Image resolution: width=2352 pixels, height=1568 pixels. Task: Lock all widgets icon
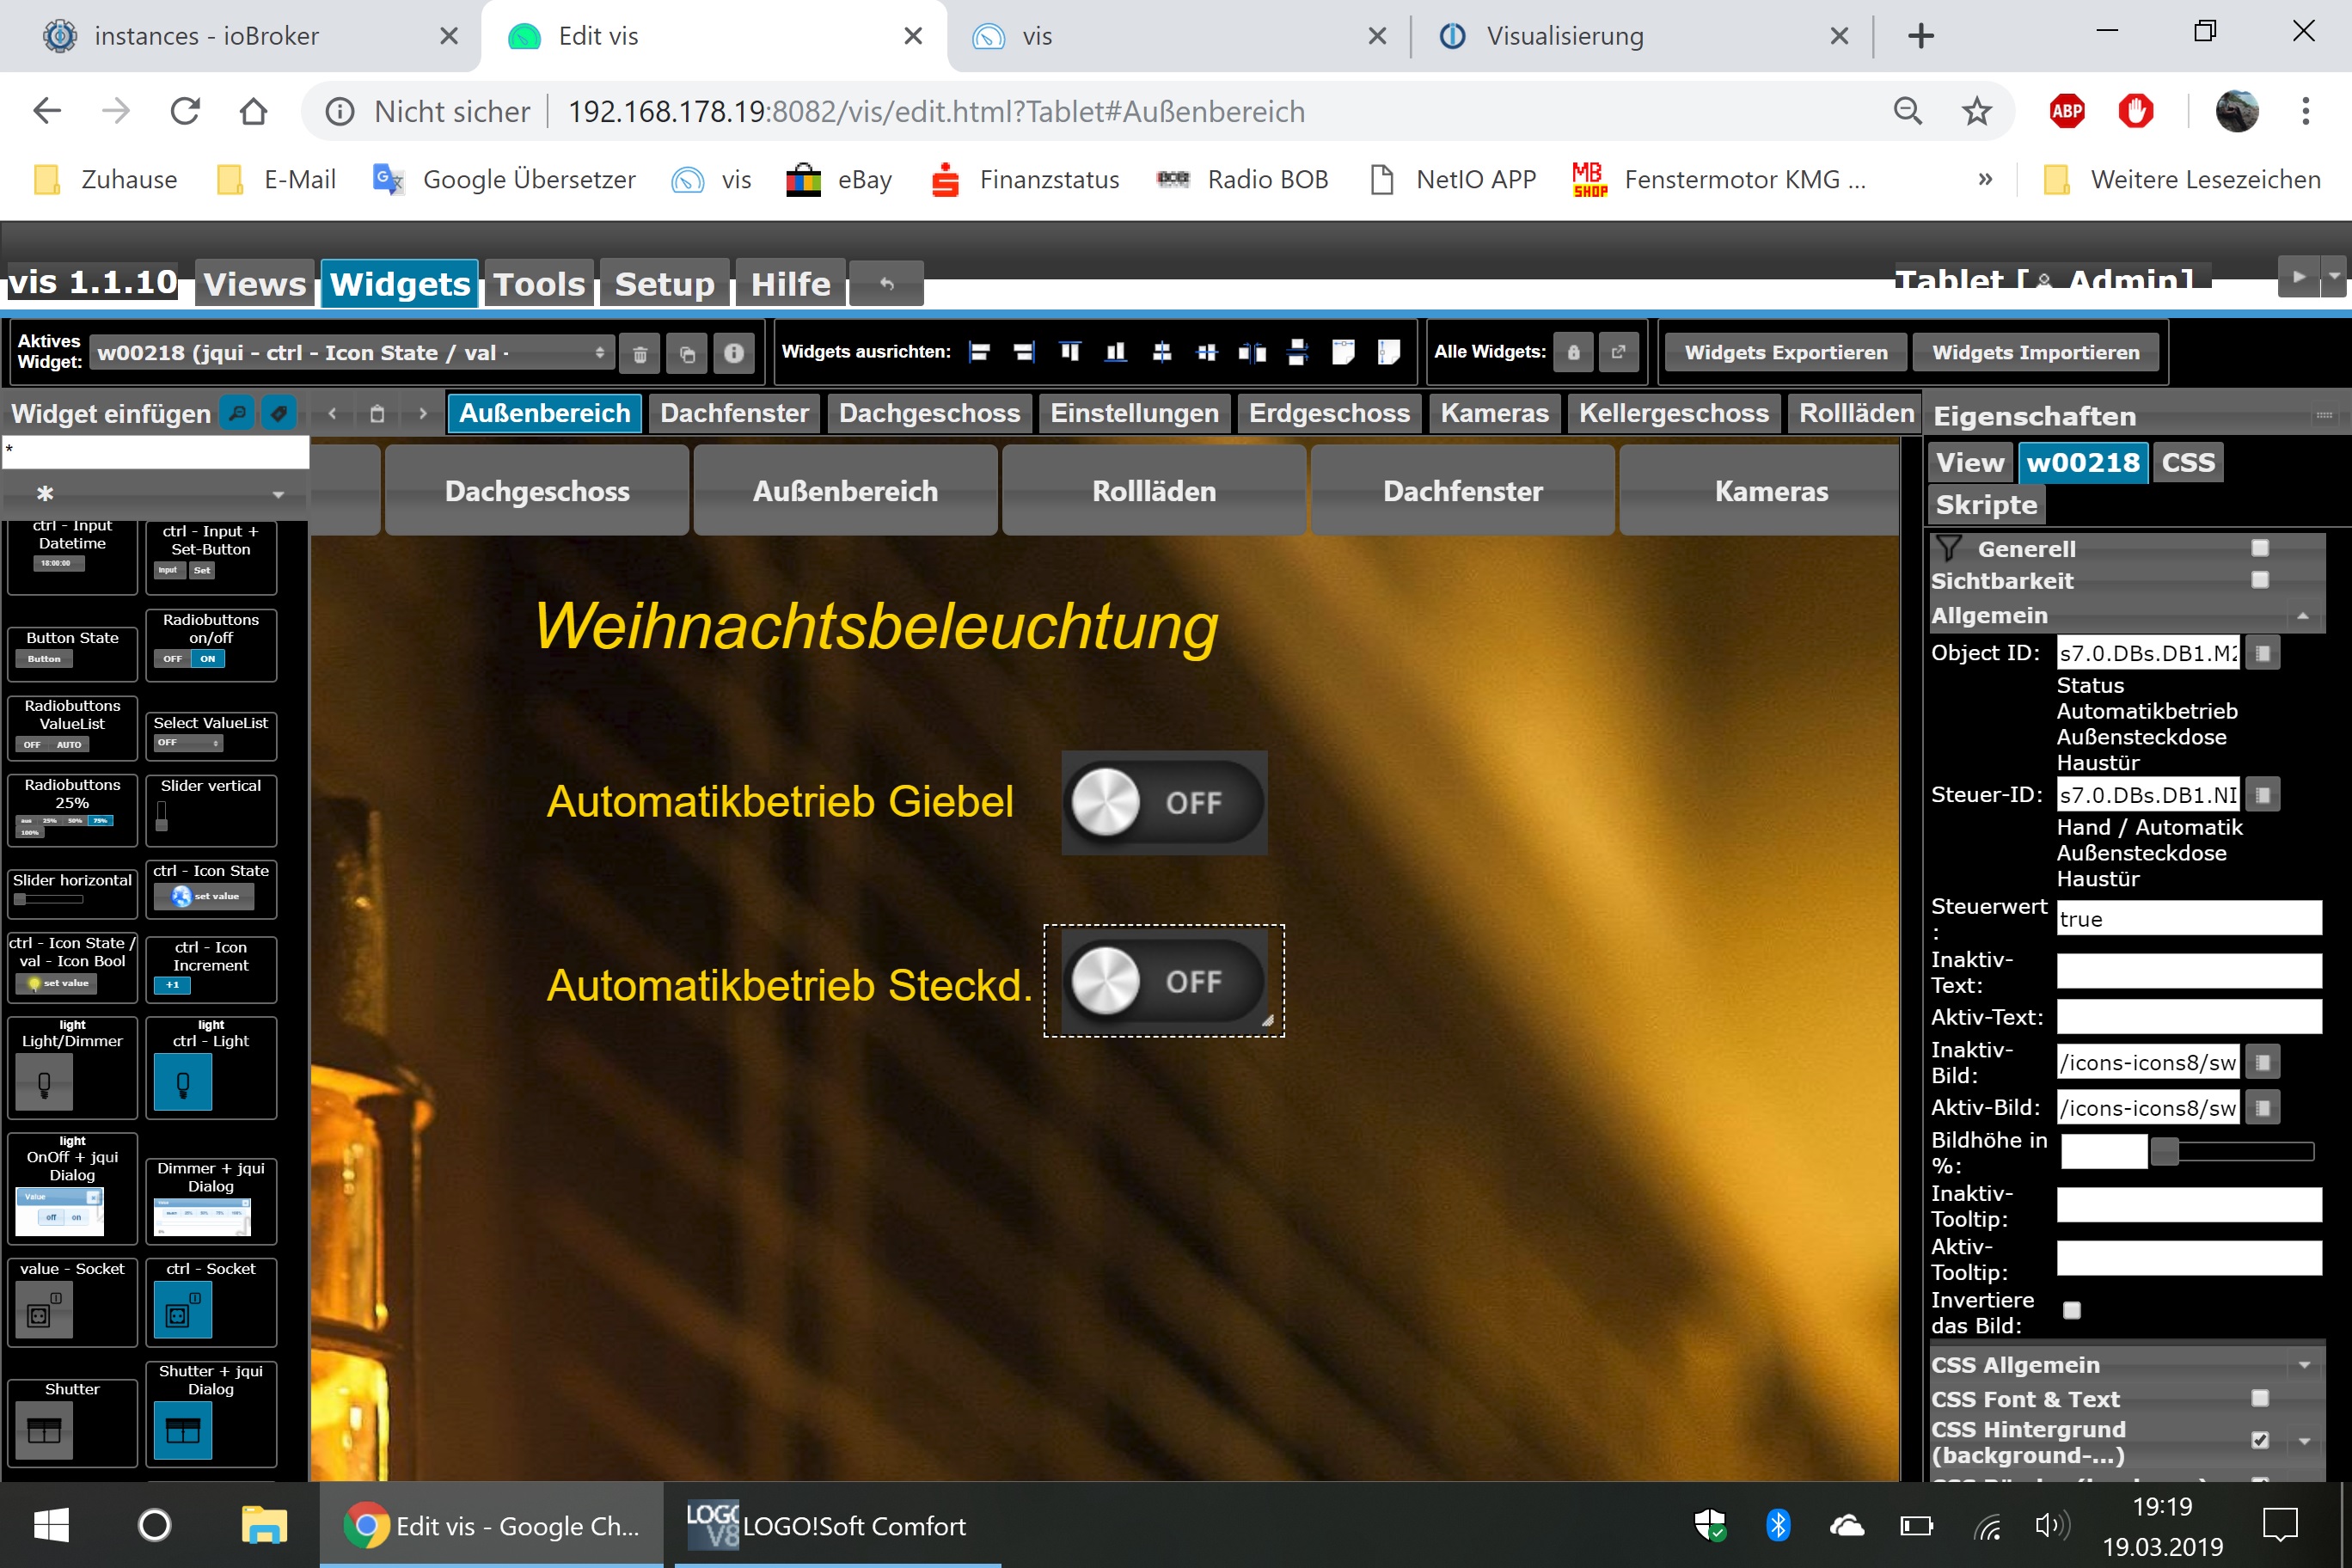[1573, 352]
